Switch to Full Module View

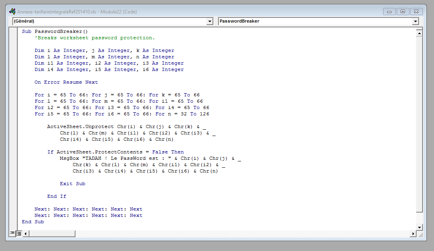coord(18,233)
